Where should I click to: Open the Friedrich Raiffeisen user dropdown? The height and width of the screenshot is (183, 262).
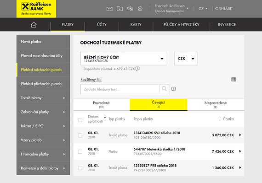171,9
